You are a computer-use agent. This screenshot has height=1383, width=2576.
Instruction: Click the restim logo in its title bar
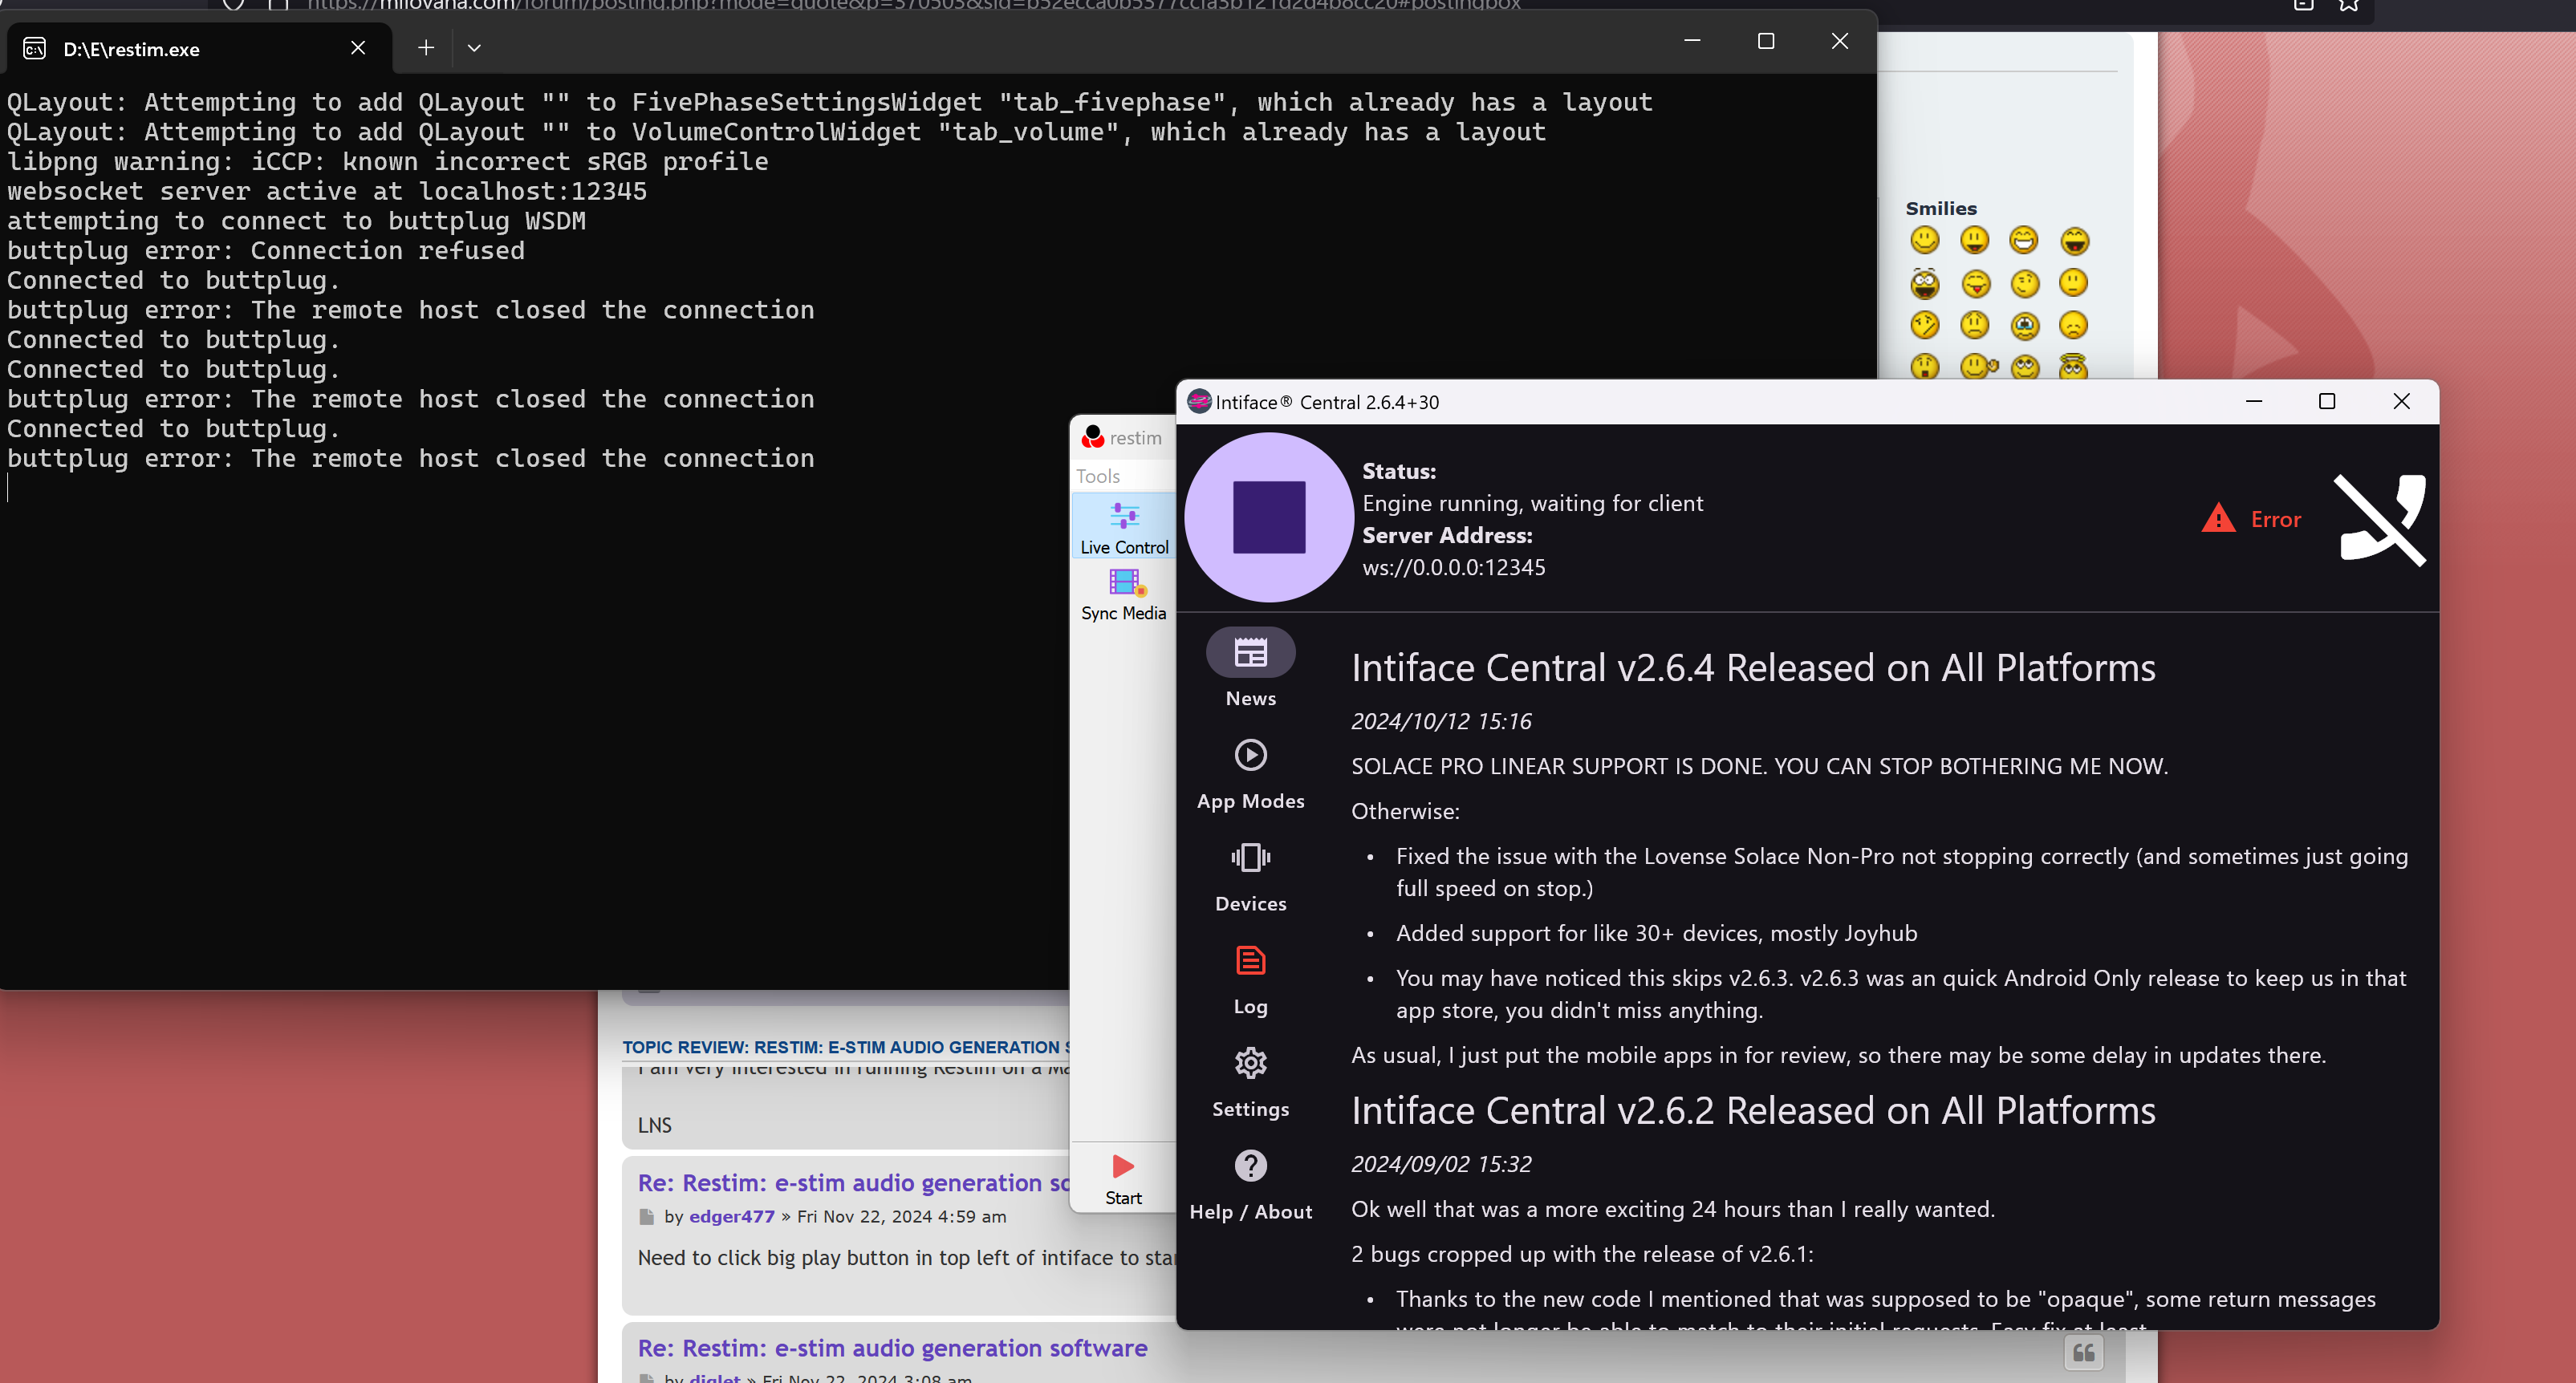pos(1093,437)
